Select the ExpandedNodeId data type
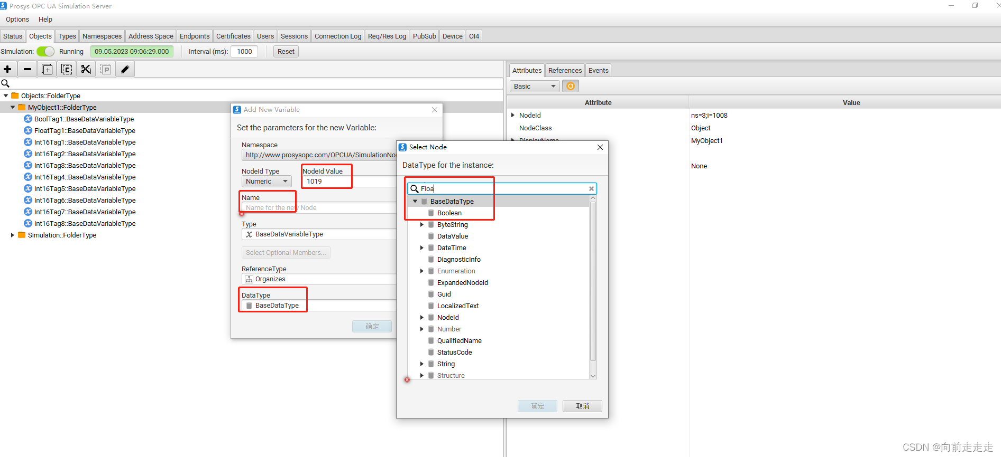The height and width of the screenshot is (457, 1001). [462, 283]
